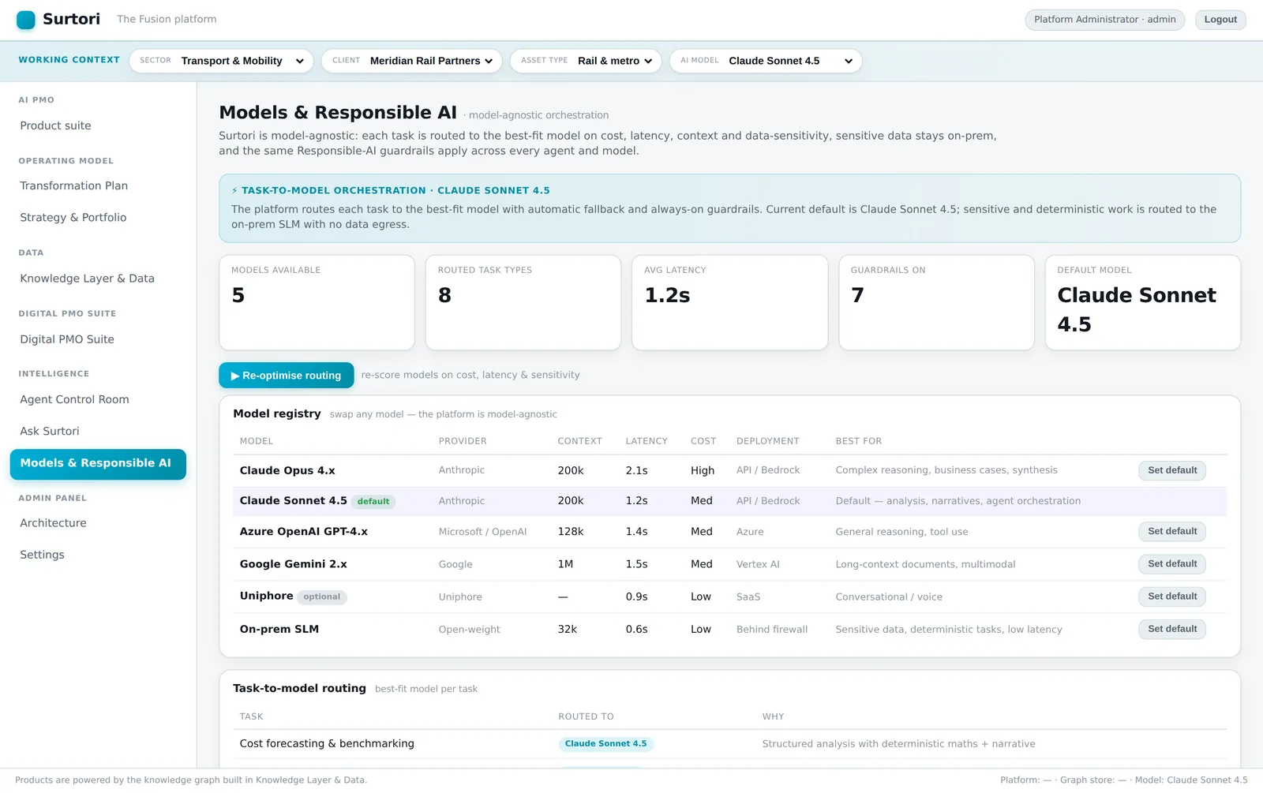Viewport: 1263px width, 793px height.
Task: Click the 'Claude Sonnet 4.5' registry row name
Action: [293, 501]
